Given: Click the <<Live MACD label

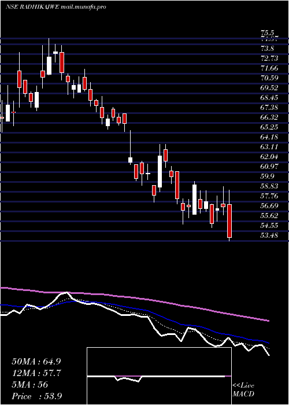Looking at the screenshot, I should (243, 390).
